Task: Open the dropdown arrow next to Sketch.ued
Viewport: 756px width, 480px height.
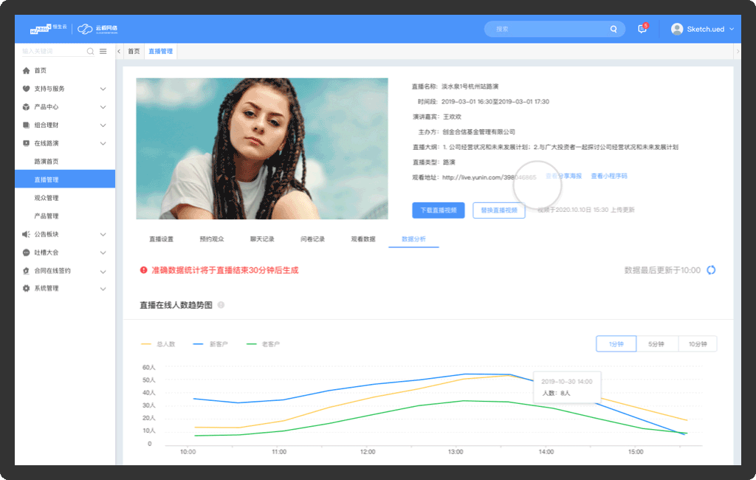Action: click(732, 29)
